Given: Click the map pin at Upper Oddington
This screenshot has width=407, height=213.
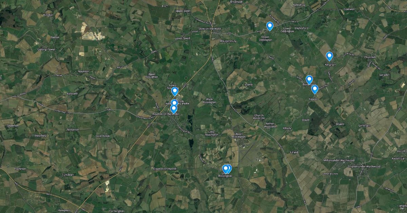Looking at the screenshot, I should pos(270,26).
